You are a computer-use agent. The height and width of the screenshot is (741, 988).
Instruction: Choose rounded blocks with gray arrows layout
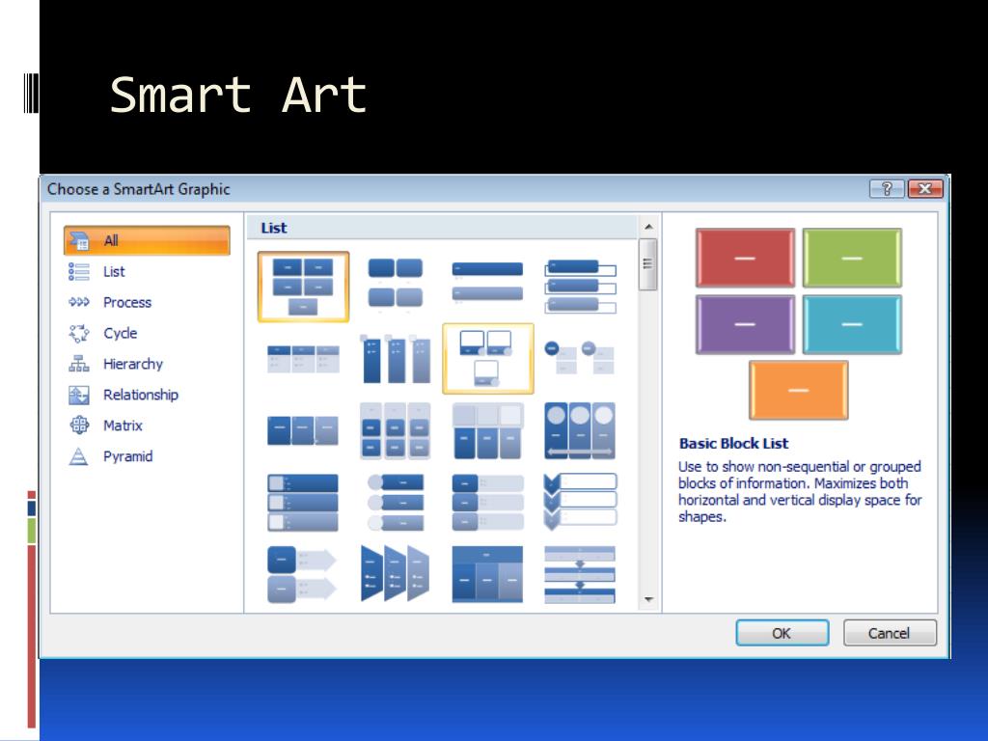(302, 574)
